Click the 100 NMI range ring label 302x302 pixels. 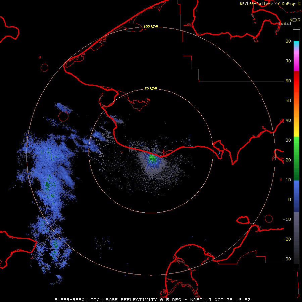[151, 27]
